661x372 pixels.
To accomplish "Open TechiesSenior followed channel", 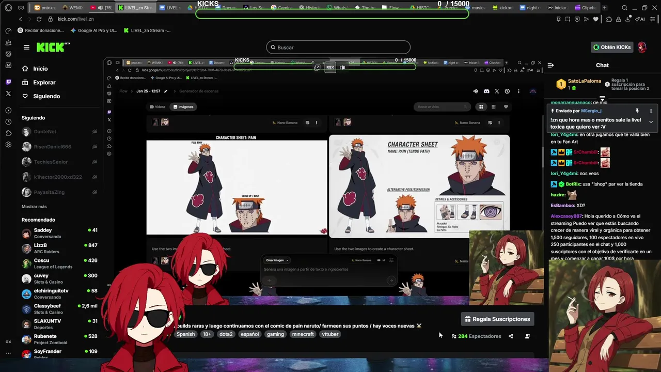I will (x=59, y=162).
